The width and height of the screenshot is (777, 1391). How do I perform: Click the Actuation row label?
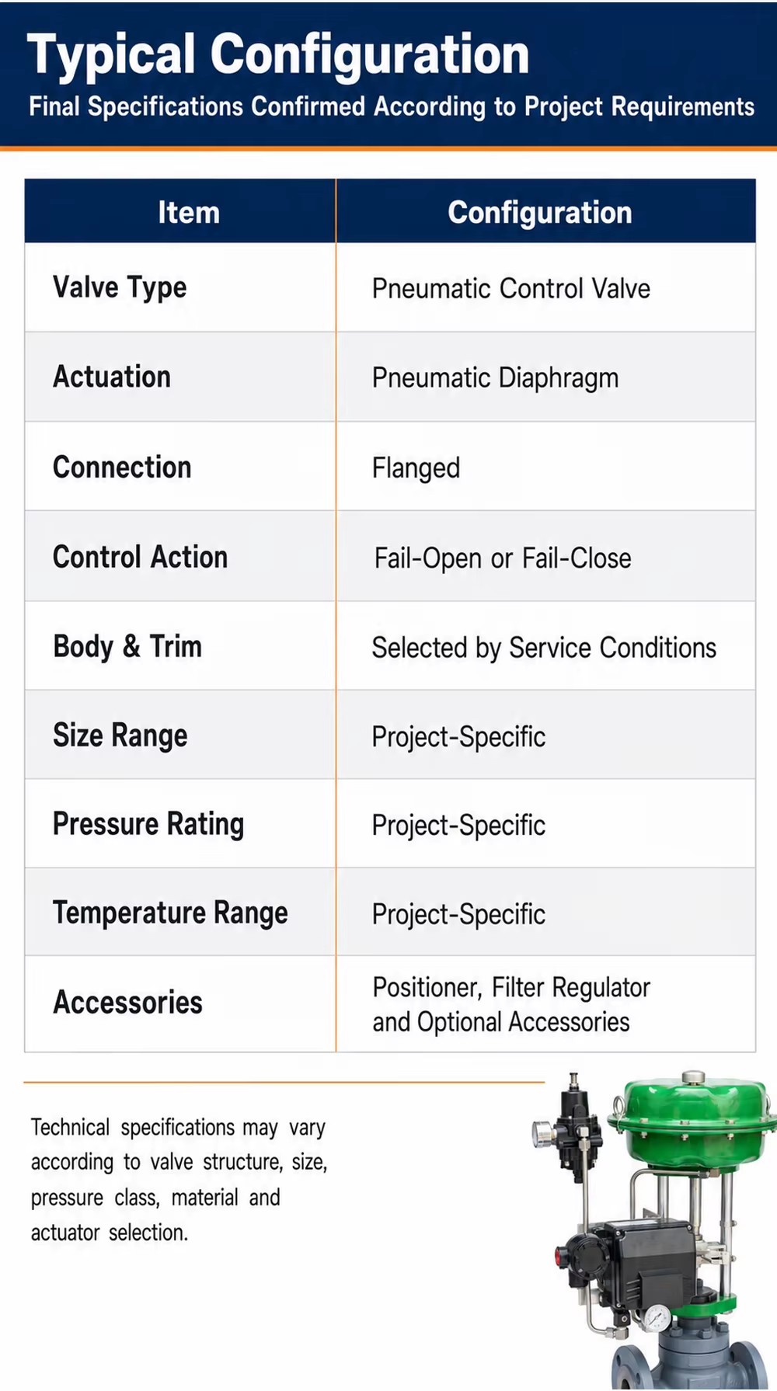112,377
